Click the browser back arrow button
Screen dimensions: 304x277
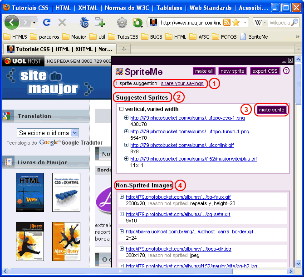tap(11, 22)
